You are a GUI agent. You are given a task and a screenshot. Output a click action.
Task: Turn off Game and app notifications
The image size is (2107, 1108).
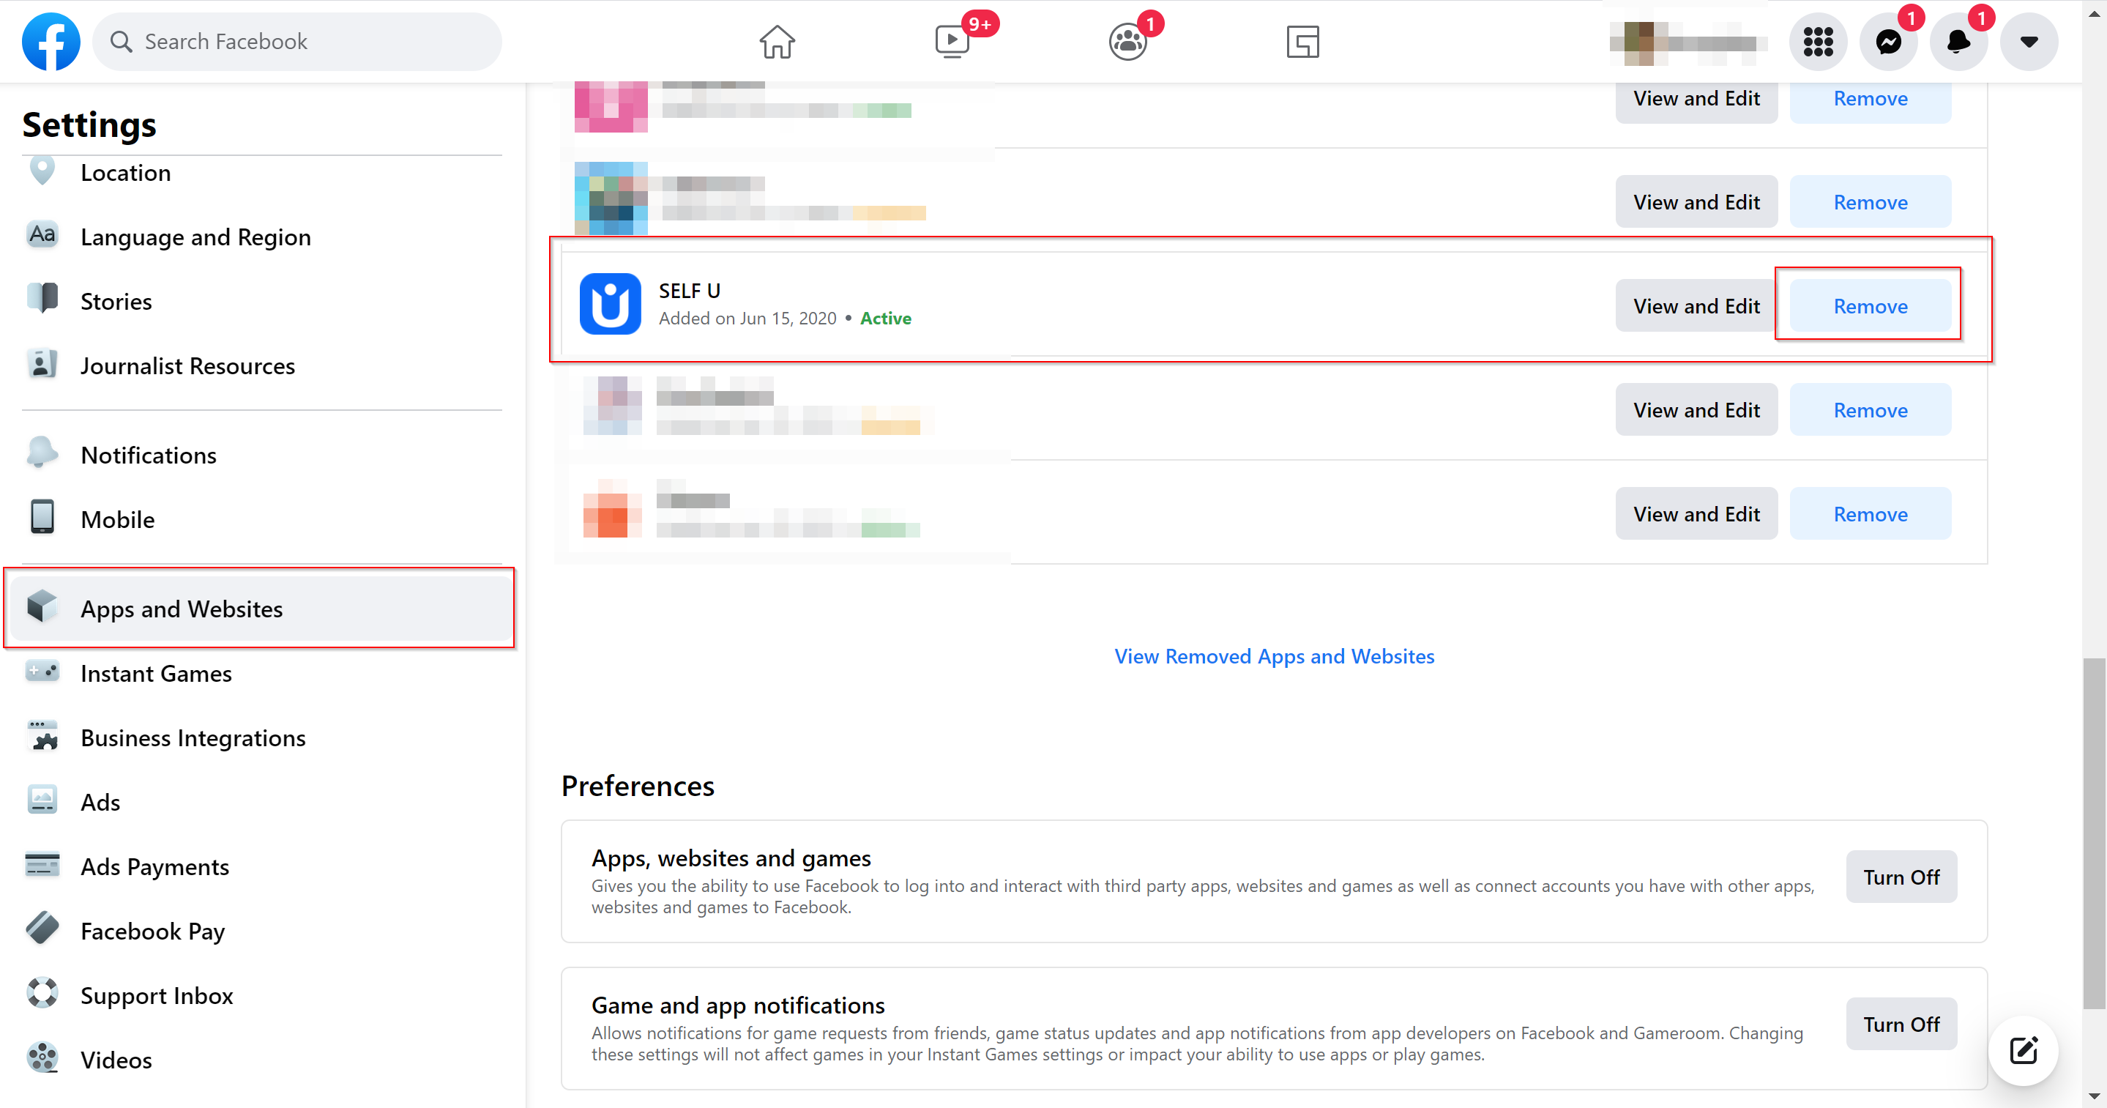click(1901, 1025)
